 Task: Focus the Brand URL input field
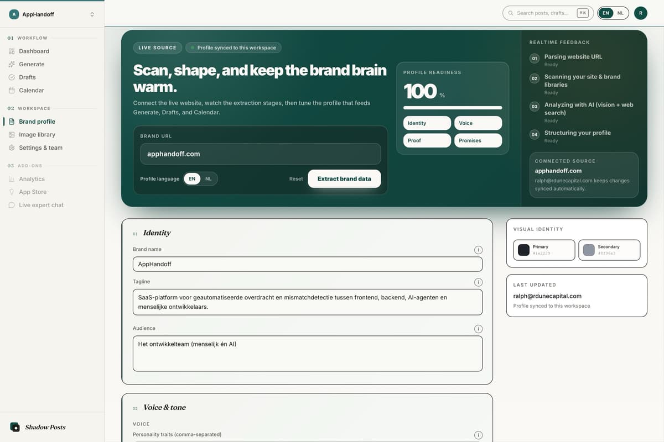(x=260, y=154)
